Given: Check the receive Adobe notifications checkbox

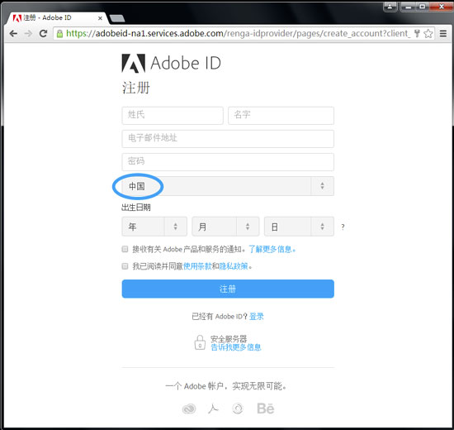Looking at the screenshot, I should (125, 249).
